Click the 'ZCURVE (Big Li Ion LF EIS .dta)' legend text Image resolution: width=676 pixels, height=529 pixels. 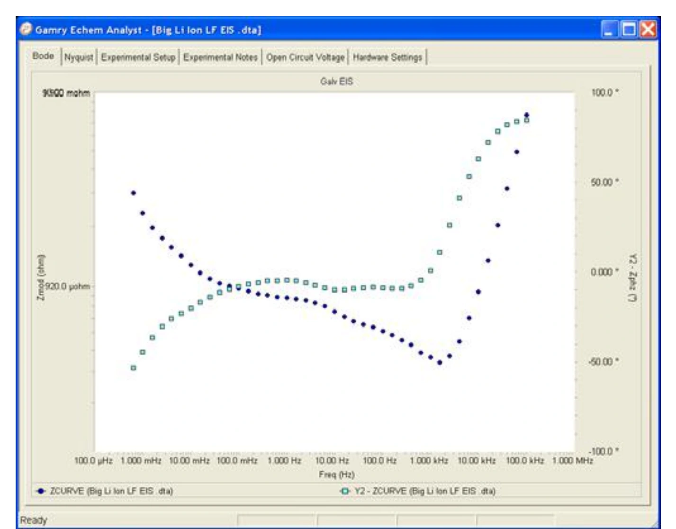[111, 491]
